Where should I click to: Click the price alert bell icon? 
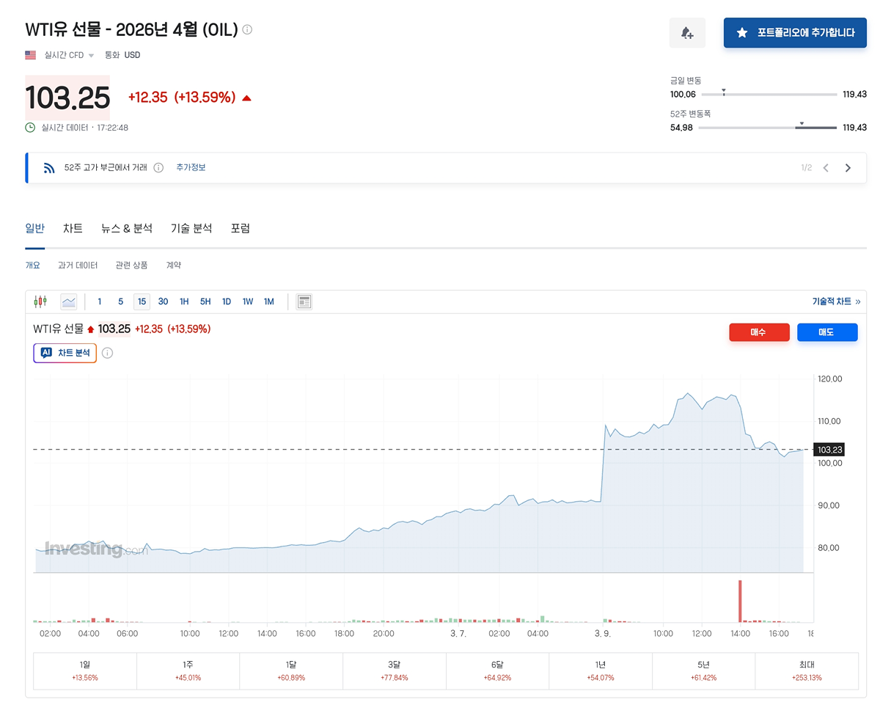[687, 33]
